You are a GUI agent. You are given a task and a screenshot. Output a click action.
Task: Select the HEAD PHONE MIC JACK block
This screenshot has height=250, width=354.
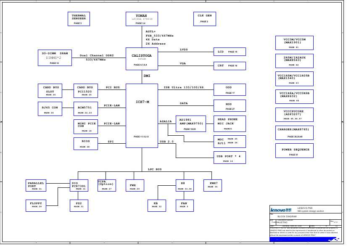(x=230, y=124)
